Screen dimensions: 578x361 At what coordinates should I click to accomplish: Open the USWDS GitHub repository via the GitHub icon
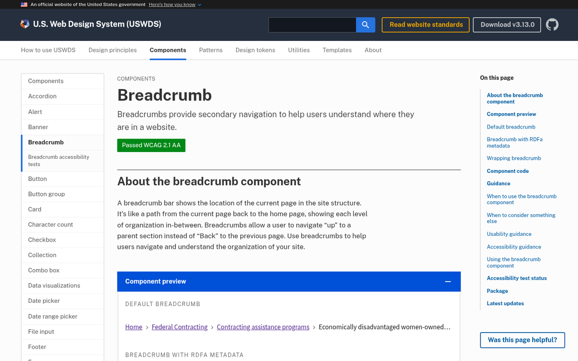pos(552,25)
